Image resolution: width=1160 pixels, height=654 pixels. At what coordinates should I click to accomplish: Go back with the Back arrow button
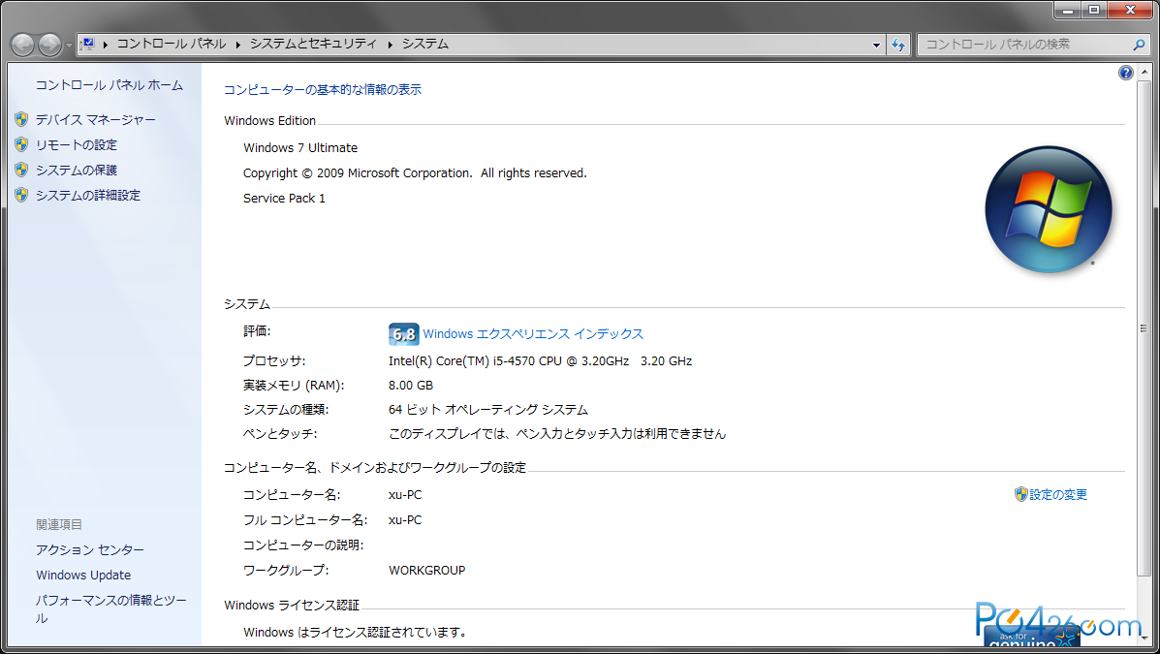(23, 46)
